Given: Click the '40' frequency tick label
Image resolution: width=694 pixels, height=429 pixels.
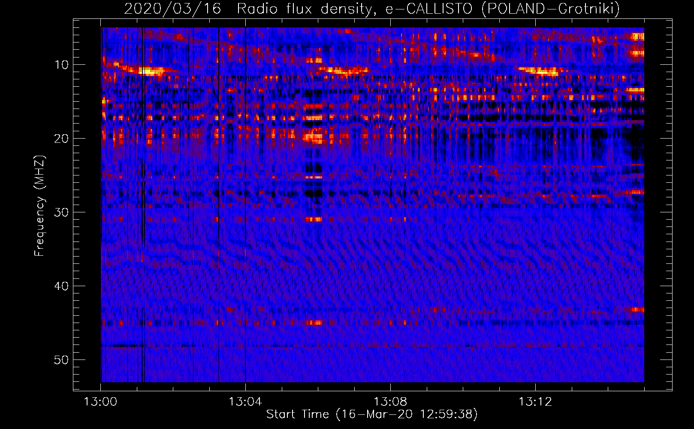Looking at the screenshot, I should pyautogui.click(x=62, y=286).
